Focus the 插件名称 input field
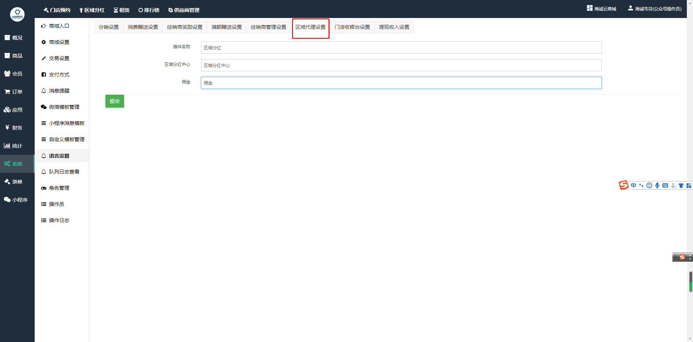The width and height of the screenshot is (693, 342). click(x=401, y=48)
